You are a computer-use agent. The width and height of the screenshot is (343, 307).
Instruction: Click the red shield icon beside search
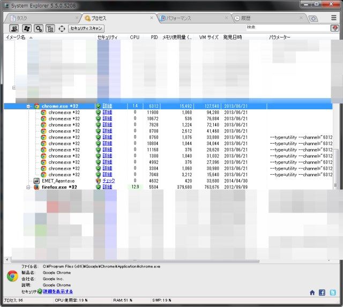click(x=334, y=28)
